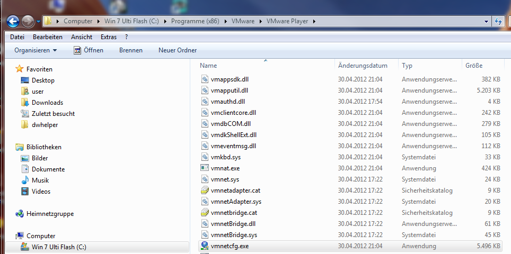
Task: Select vmnetBridge.sys file icon
Action: 204,235
